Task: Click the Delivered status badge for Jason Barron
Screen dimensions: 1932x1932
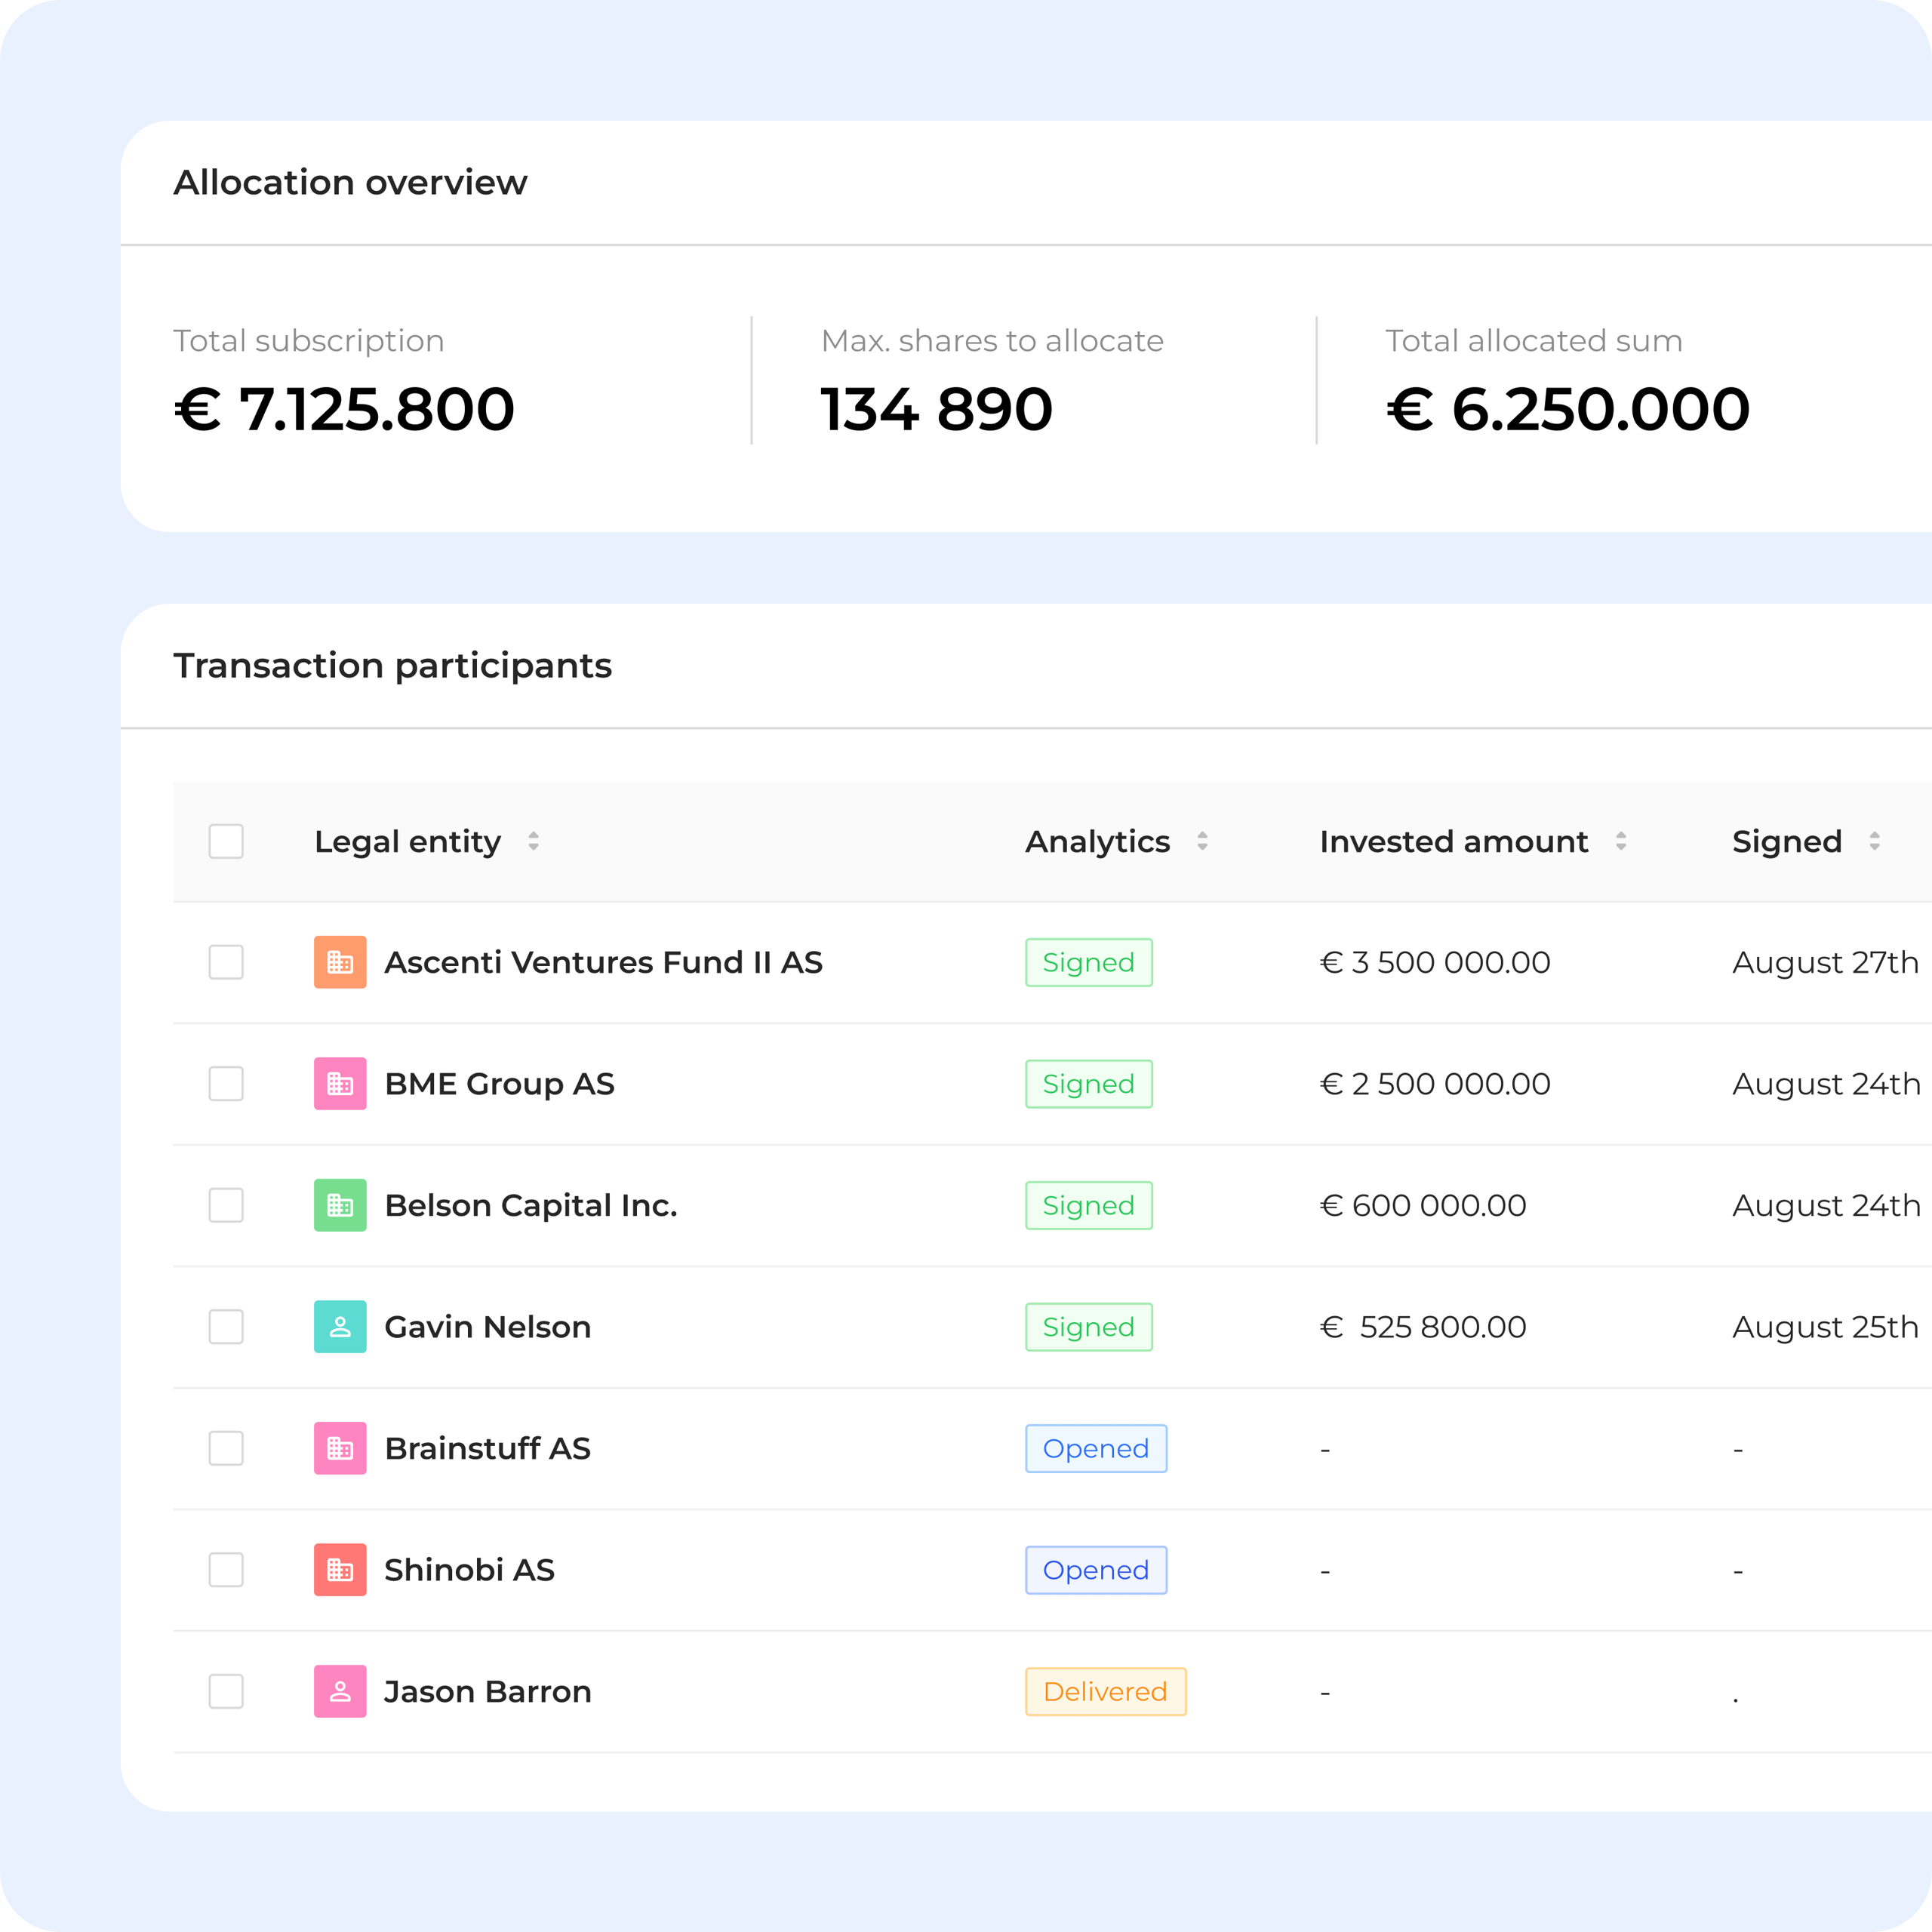Action: click(1105, 1691)
